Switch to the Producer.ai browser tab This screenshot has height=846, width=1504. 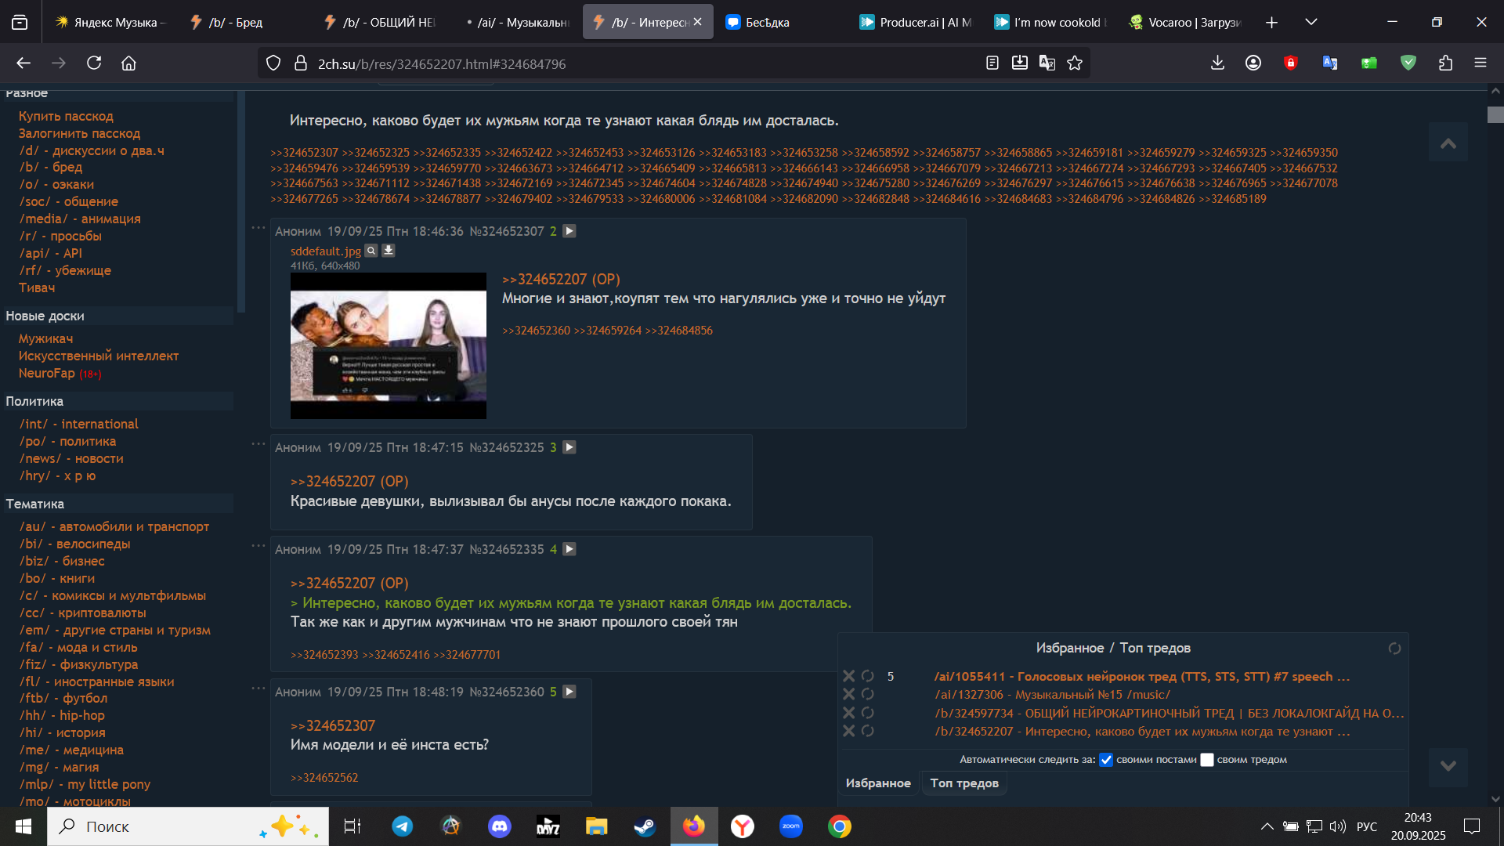point(916,22)
